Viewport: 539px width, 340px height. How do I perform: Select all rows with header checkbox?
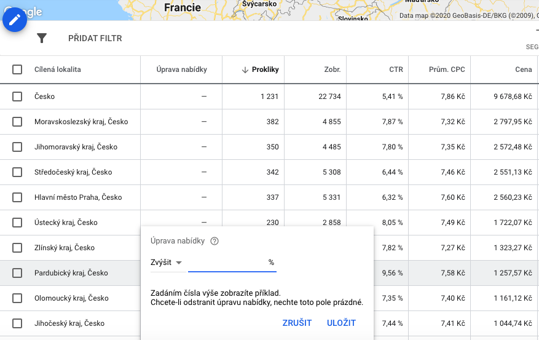pyautogui.click(x=17, y=69)
